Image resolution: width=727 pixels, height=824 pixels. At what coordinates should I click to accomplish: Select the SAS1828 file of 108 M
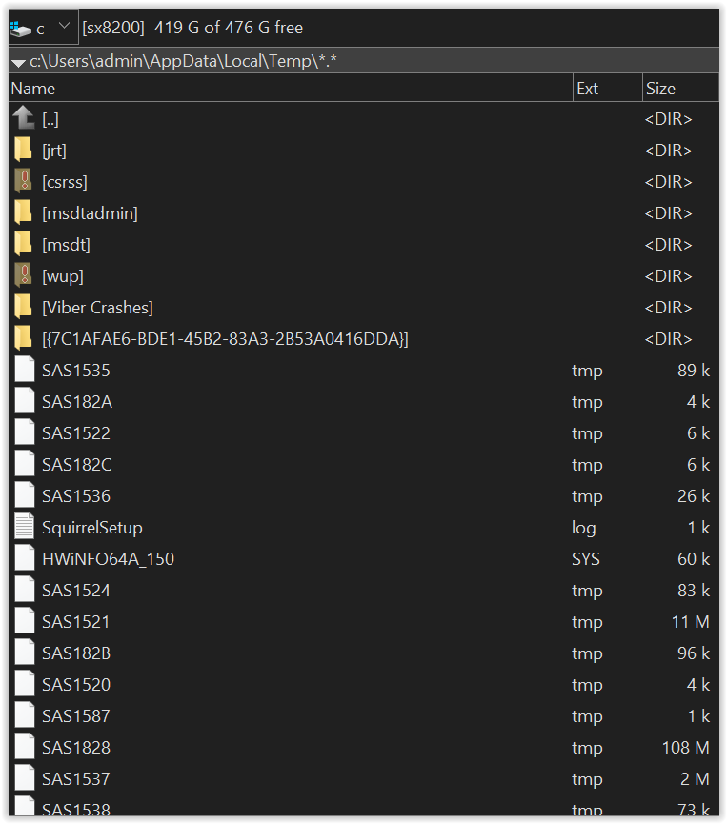point(76,748)
